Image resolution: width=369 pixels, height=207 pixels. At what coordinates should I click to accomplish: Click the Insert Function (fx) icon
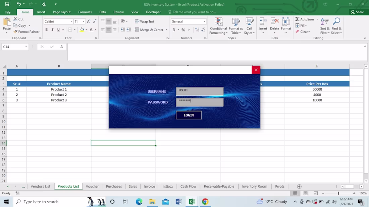tap(61, 47)
